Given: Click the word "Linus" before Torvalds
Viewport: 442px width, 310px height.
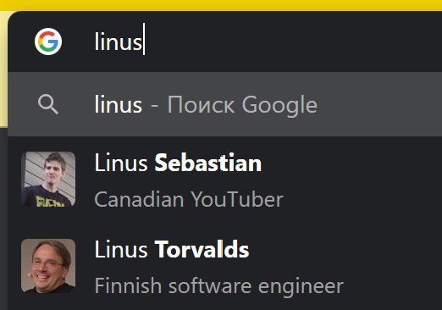Looking at the screenshot, I should coord(121,250).
